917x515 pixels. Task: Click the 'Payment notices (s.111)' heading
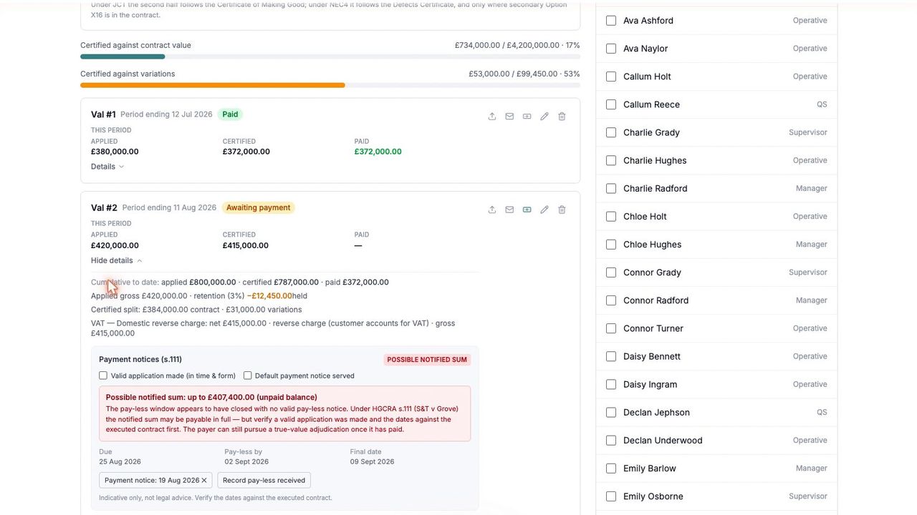pyautogui.click(x=140, y=360)
